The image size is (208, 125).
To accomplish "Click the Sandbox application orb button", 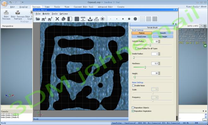I will pos(4,3).
